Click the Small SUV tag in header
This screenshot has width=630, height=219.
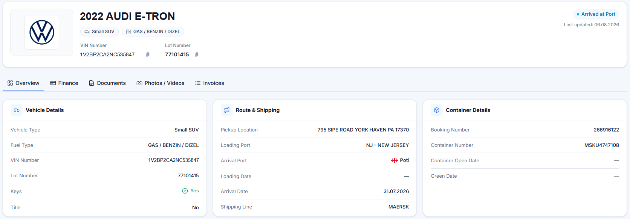(99, 32)
